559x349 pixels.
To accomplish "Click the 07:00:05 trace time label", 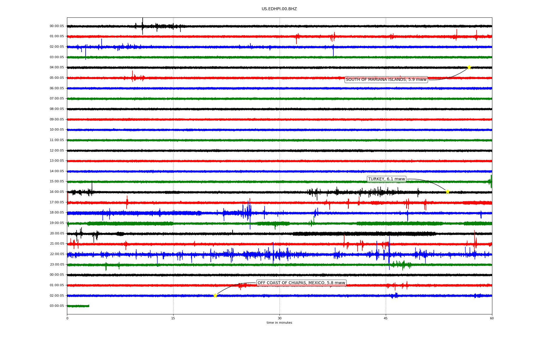I will pyautogui.click(x=57, y=99).
